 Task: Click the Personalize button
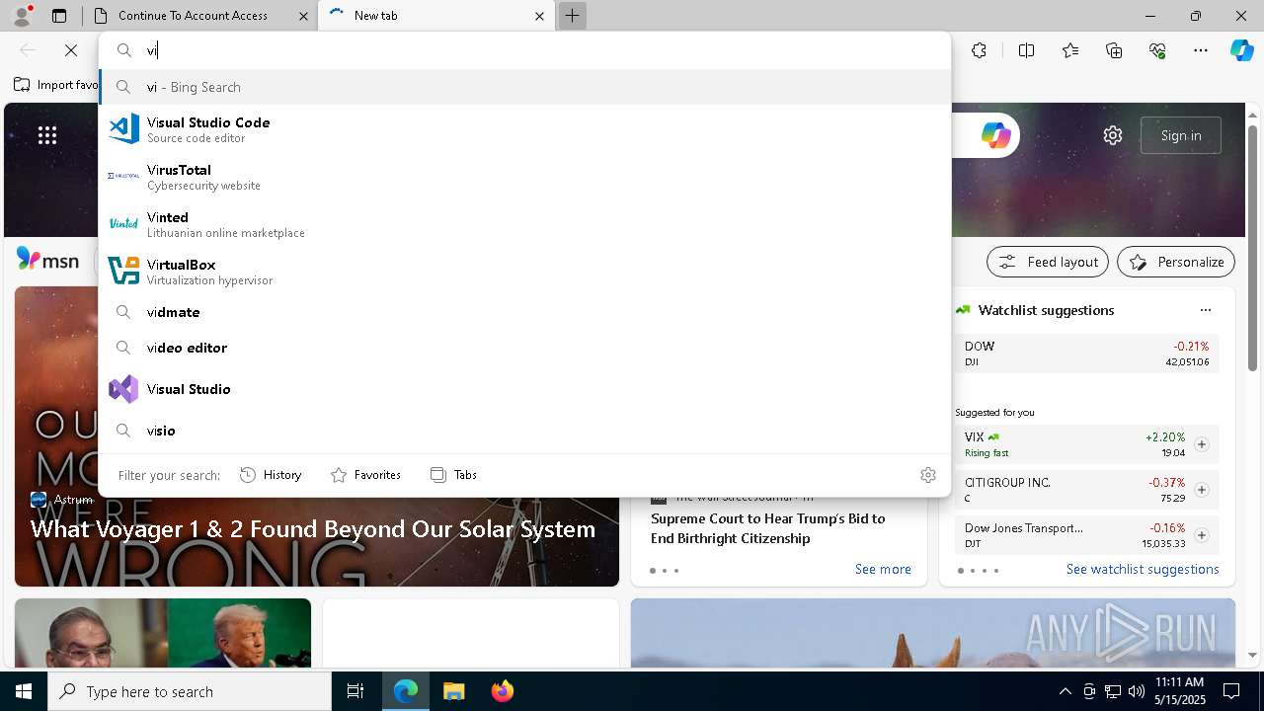(x=1176, y=262)
